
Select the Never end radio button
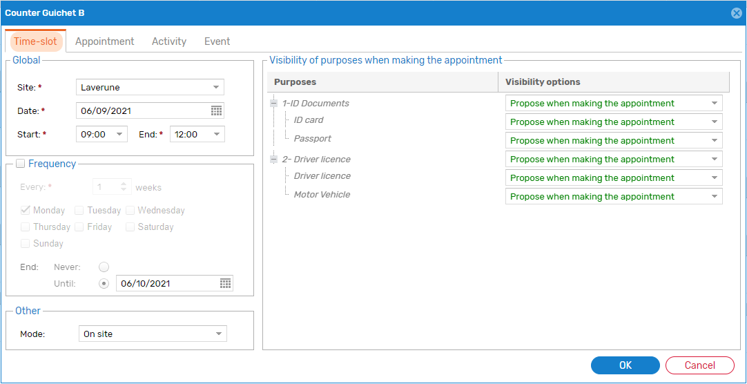coord(104,267)
